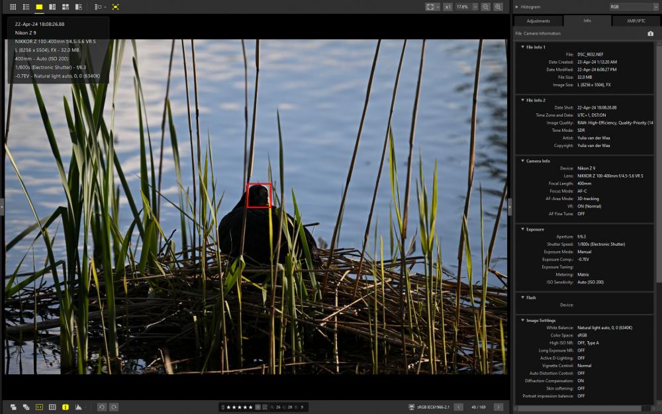Select the Info tab
The height and width of the screenshot is (414, 662).
click(587, 21)
